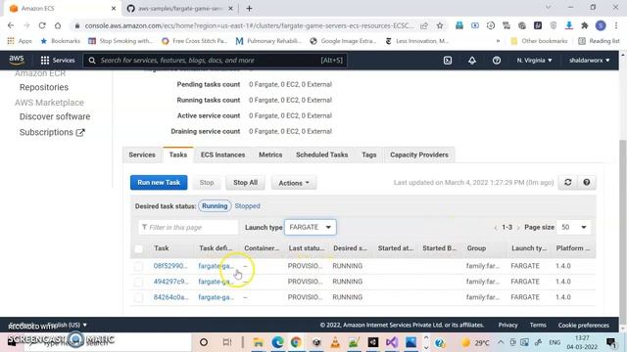
Task: Open the Apps bookmarks shortcut
Action: click(20, 41)
